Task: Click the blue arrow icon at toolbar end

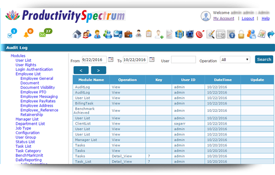Action: (271, 34)
